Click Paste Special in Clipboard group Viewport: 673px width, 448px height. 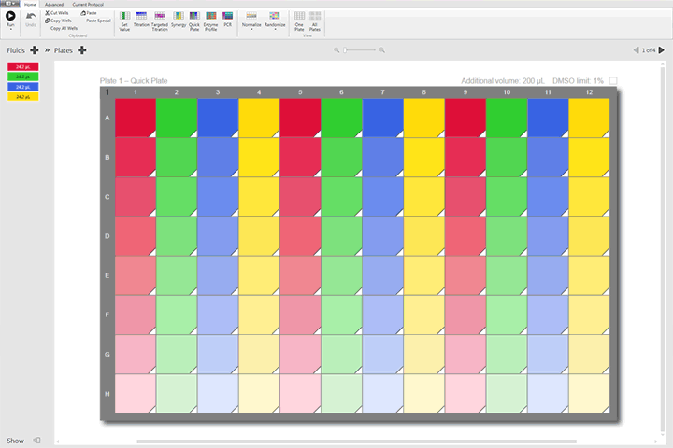coord(98,20)
